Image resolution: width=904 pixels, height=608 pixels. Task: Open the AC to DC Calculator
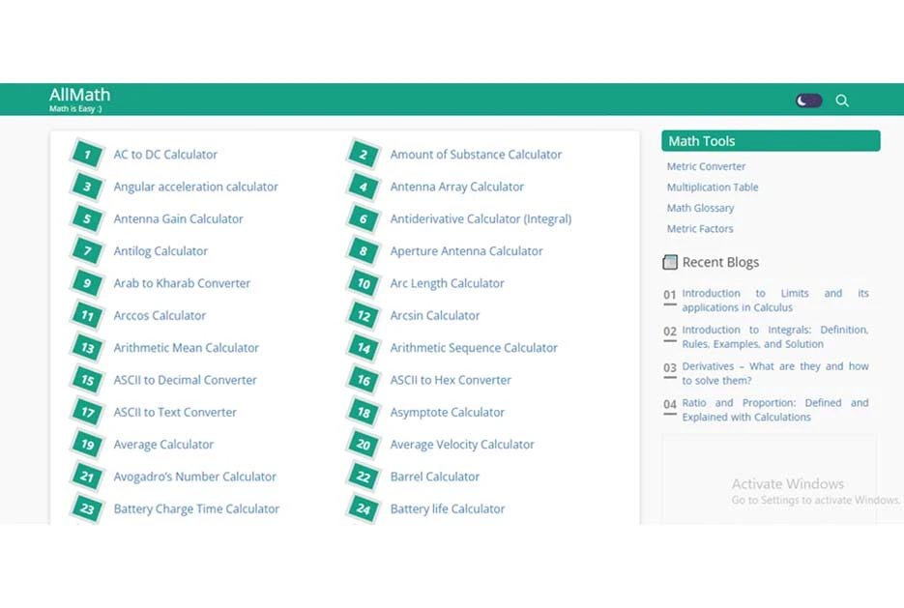[x=165, y=155]
